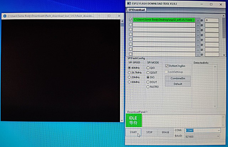Click the ERASE button

coord(165,132)
